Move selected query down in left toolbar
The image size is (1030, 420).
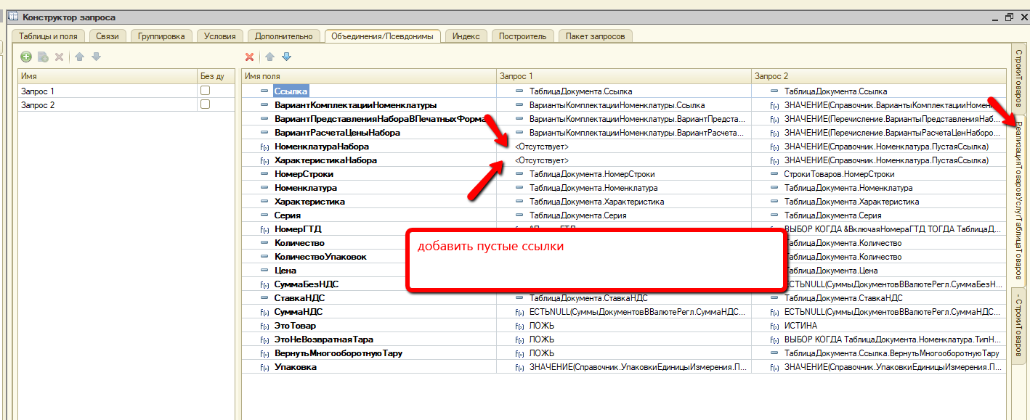click(x=96, y=57)
